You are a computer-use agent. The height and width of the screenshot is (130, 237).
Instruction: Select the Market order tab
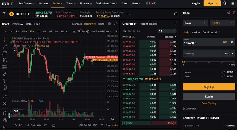[x=196, y=32]
